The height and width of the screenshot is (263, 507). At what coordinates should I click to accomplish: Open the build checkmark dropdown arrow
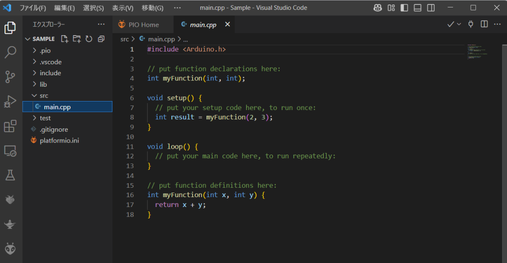[459, 24]
